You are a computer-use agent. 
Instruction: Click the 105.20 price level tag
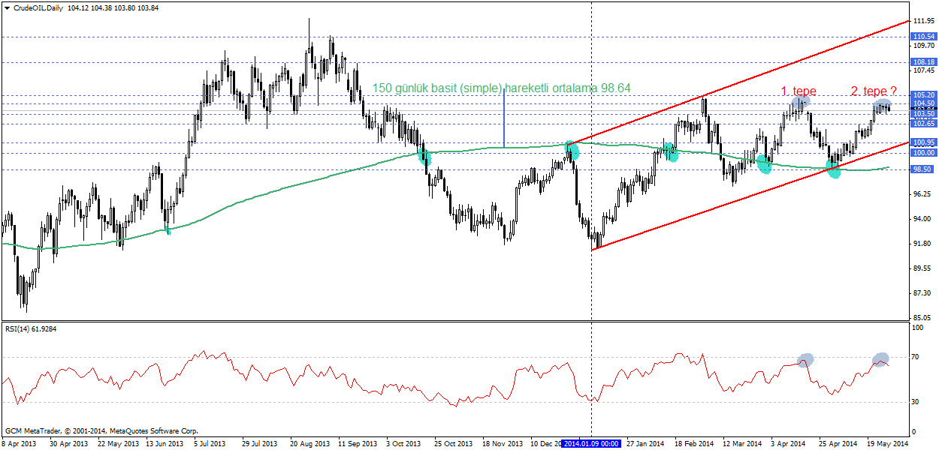point(922,95)
